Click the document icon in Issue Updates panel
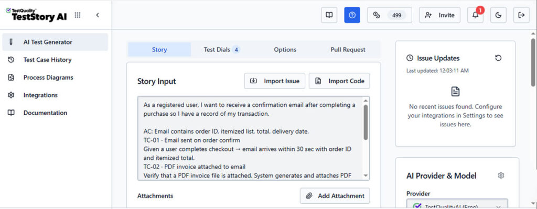This screenshot has width=537, height=209. click(x=456, y=91)
